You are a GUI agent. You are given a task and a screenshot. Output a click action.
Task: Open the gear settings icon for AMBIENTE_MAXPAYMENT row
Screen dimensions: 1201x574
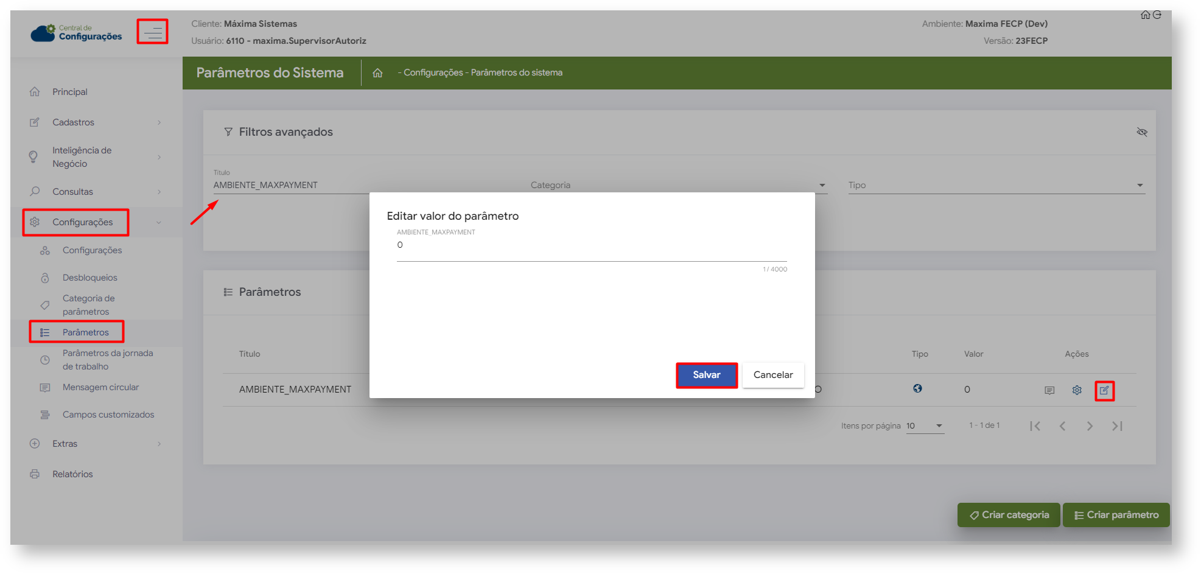click(x=1077, y=390)
